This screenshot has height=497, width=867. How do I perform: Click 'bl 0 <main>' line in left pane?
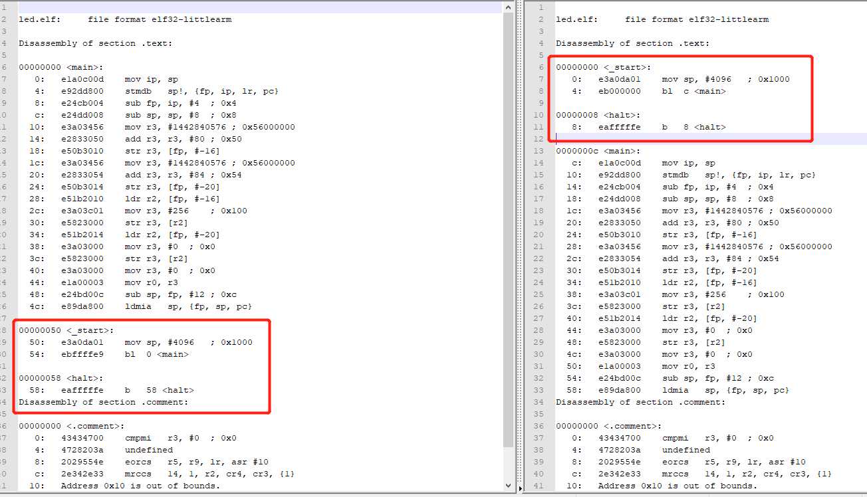click(x=156, y=354)
